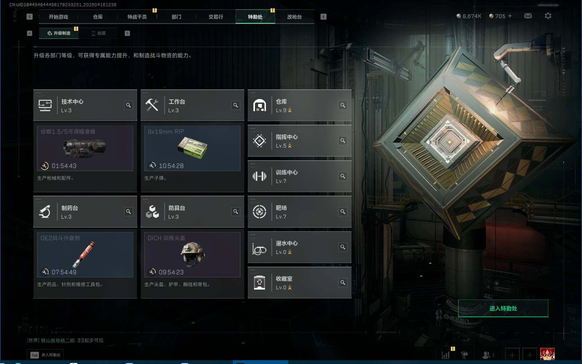
Task: Inspect 仓库 Lv.9 with magnifier icon
Action: pos(343,105)
